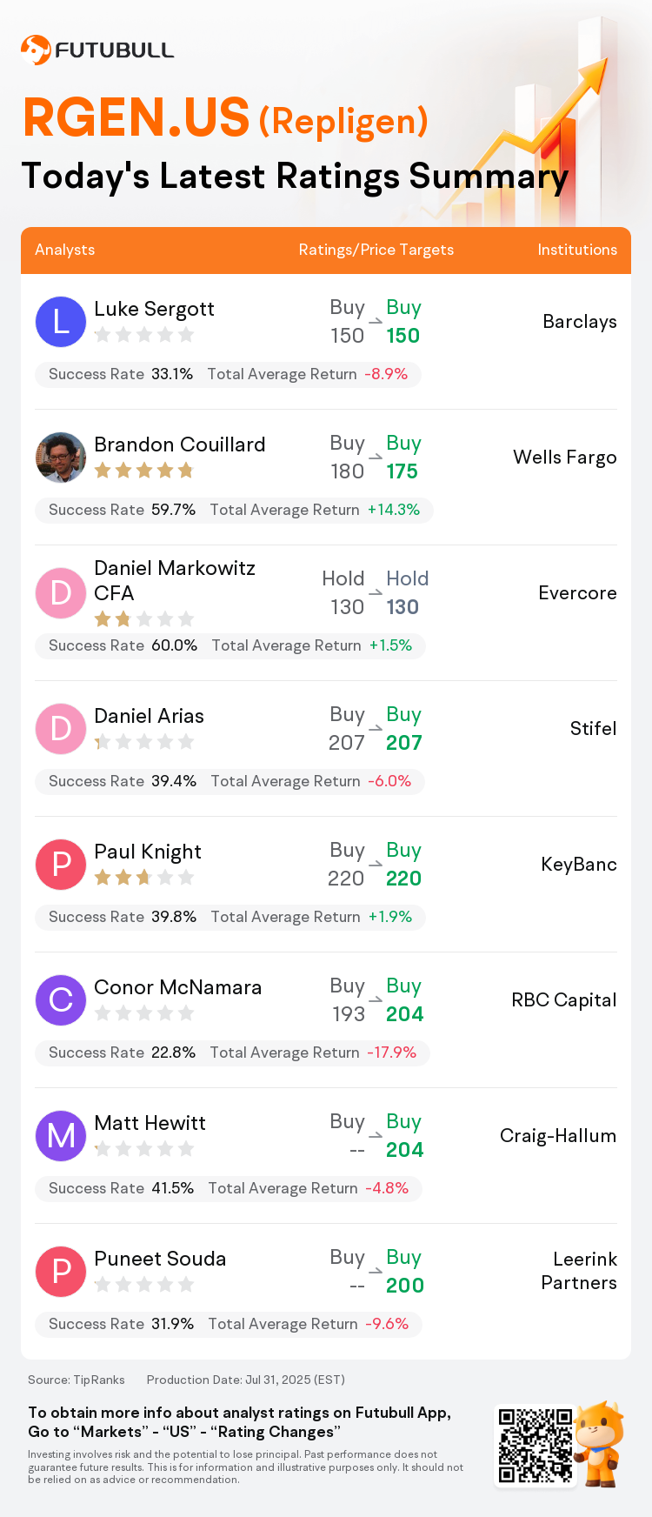Image resolution: width=652 pixels, height=1517 pixels.
Task: Select Puneet Souda's red P avatar
Action: tap(61, 1271)
